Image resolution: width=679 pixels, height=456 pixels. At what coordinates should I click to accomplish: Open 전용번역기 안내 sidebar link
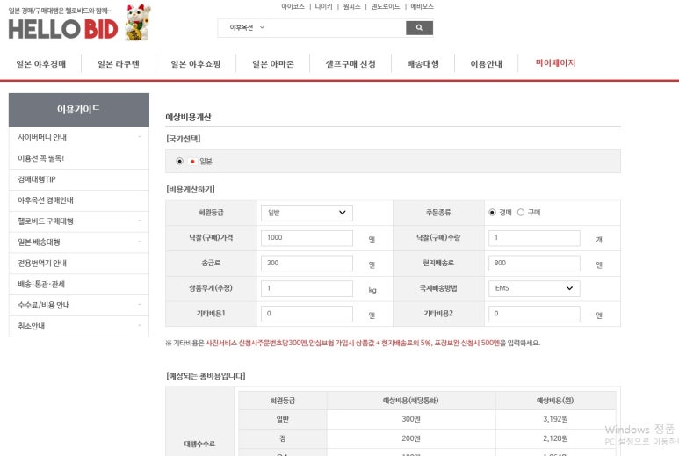click(42, 263)
